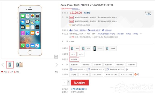Open the 碎屏保半年 ¥119 dropdown
Screen dimensions: 155x95
pos(96,70)
